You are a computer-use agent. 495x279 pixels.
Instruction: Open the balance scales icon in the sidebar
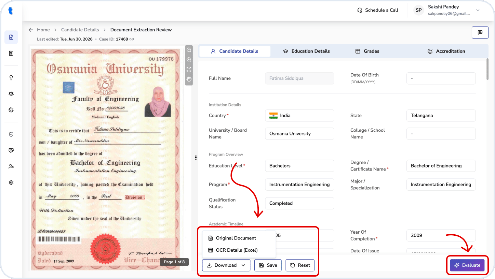(11, 94)
